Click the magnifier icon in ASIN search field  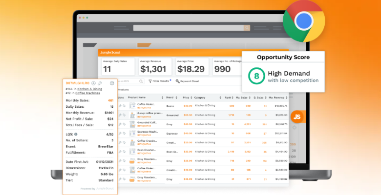(x=141, y=81)
